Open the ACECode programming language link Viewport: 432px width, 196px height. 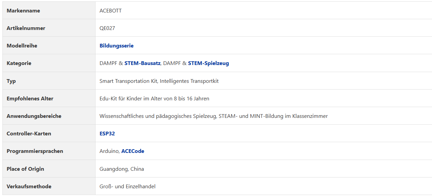(133, 151)
